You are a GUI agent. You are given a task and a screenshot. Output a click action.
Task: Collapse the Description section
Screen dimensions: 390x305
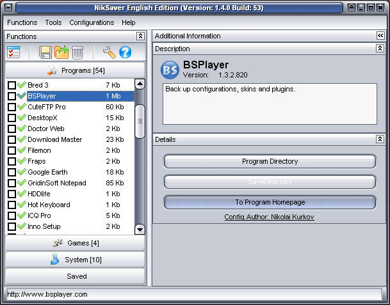tap(380, 49)
